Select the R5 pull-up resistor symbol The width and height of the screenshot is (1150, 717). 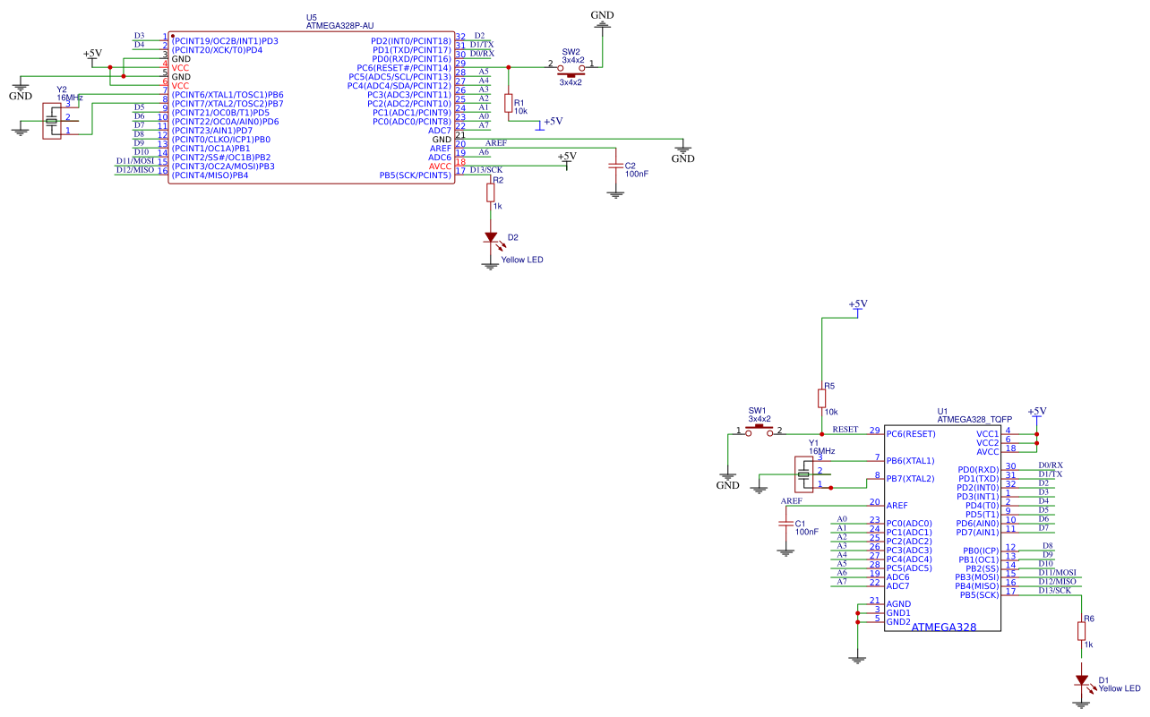pos(822,397)
